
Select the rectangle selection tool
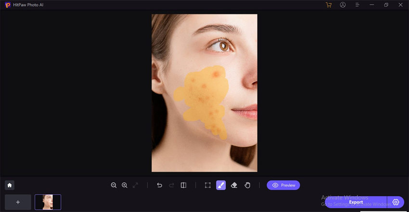point(208,185)
